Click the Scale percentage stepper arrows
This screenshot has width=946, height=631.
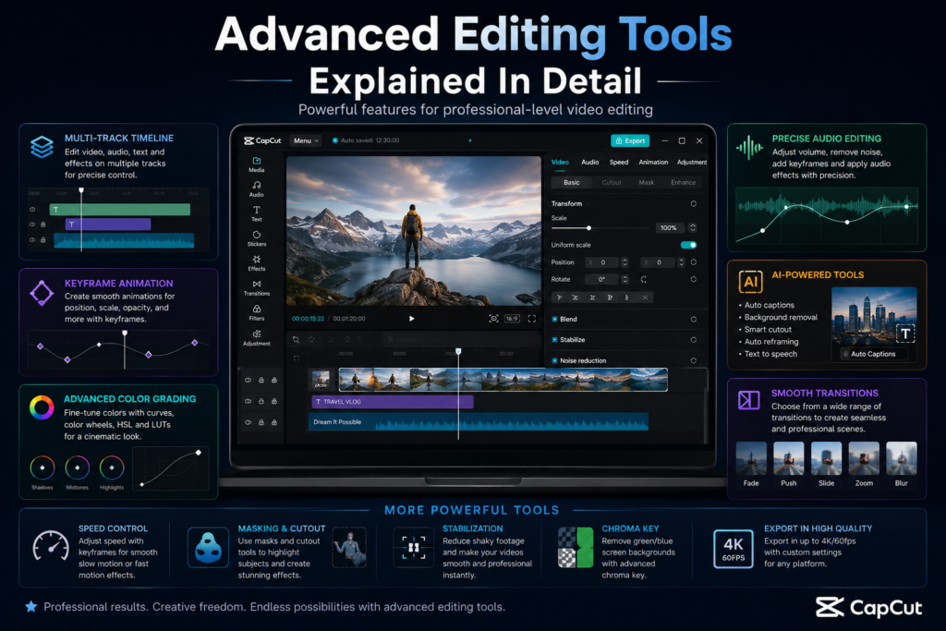(693, 227)
